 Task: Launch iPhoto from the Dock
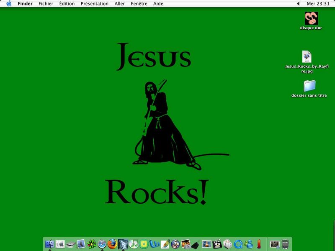[x=186, y=244]
